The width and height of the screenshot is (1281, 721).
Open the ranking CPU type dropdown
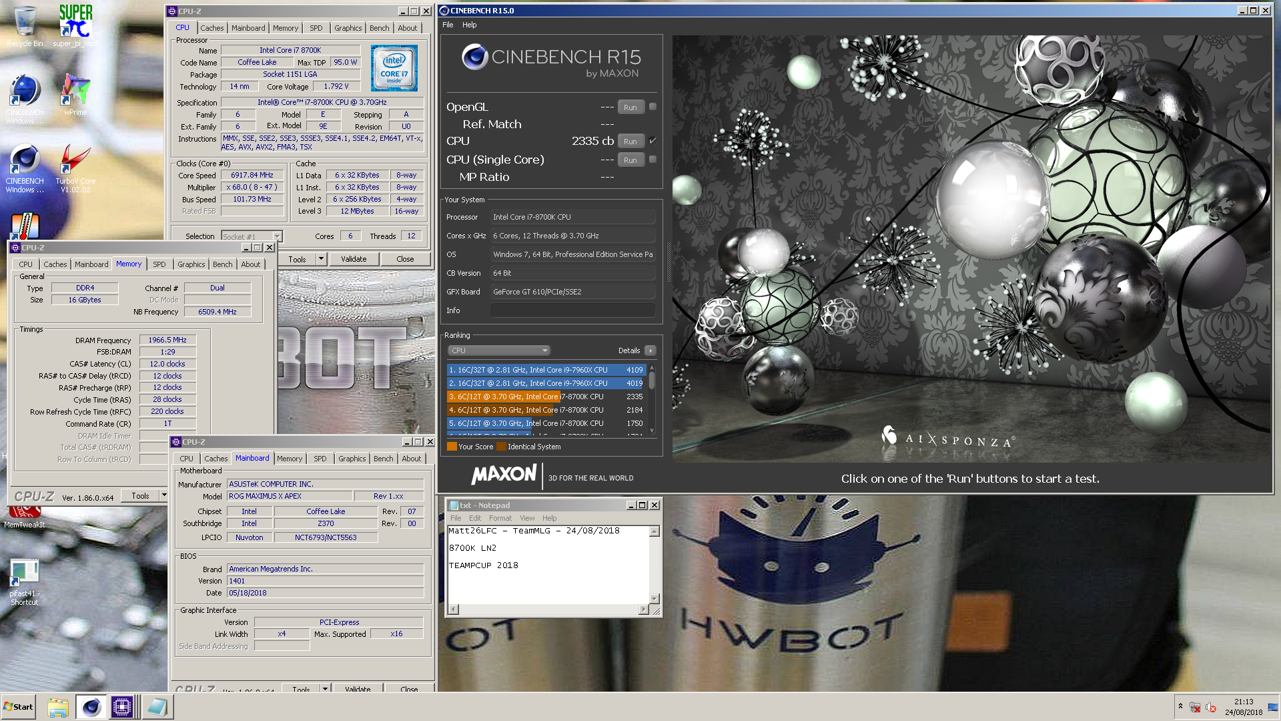[x=498, y=350]
